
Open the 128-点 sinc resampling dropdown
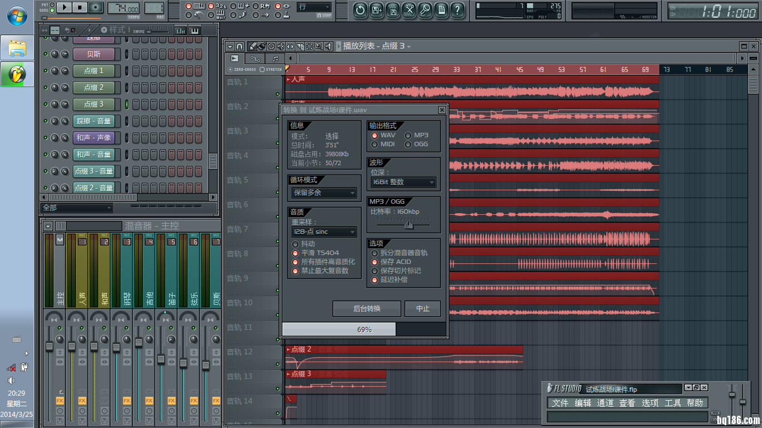[324, 232]
